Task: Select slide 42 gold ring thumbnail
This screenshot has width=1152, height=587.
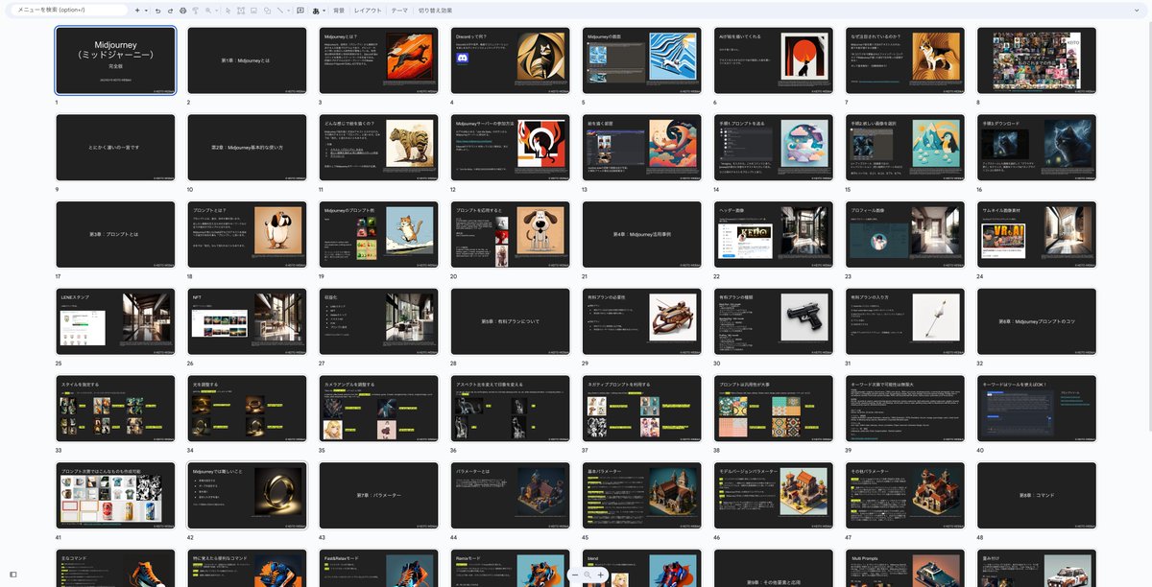Action: tap(247, 496)
